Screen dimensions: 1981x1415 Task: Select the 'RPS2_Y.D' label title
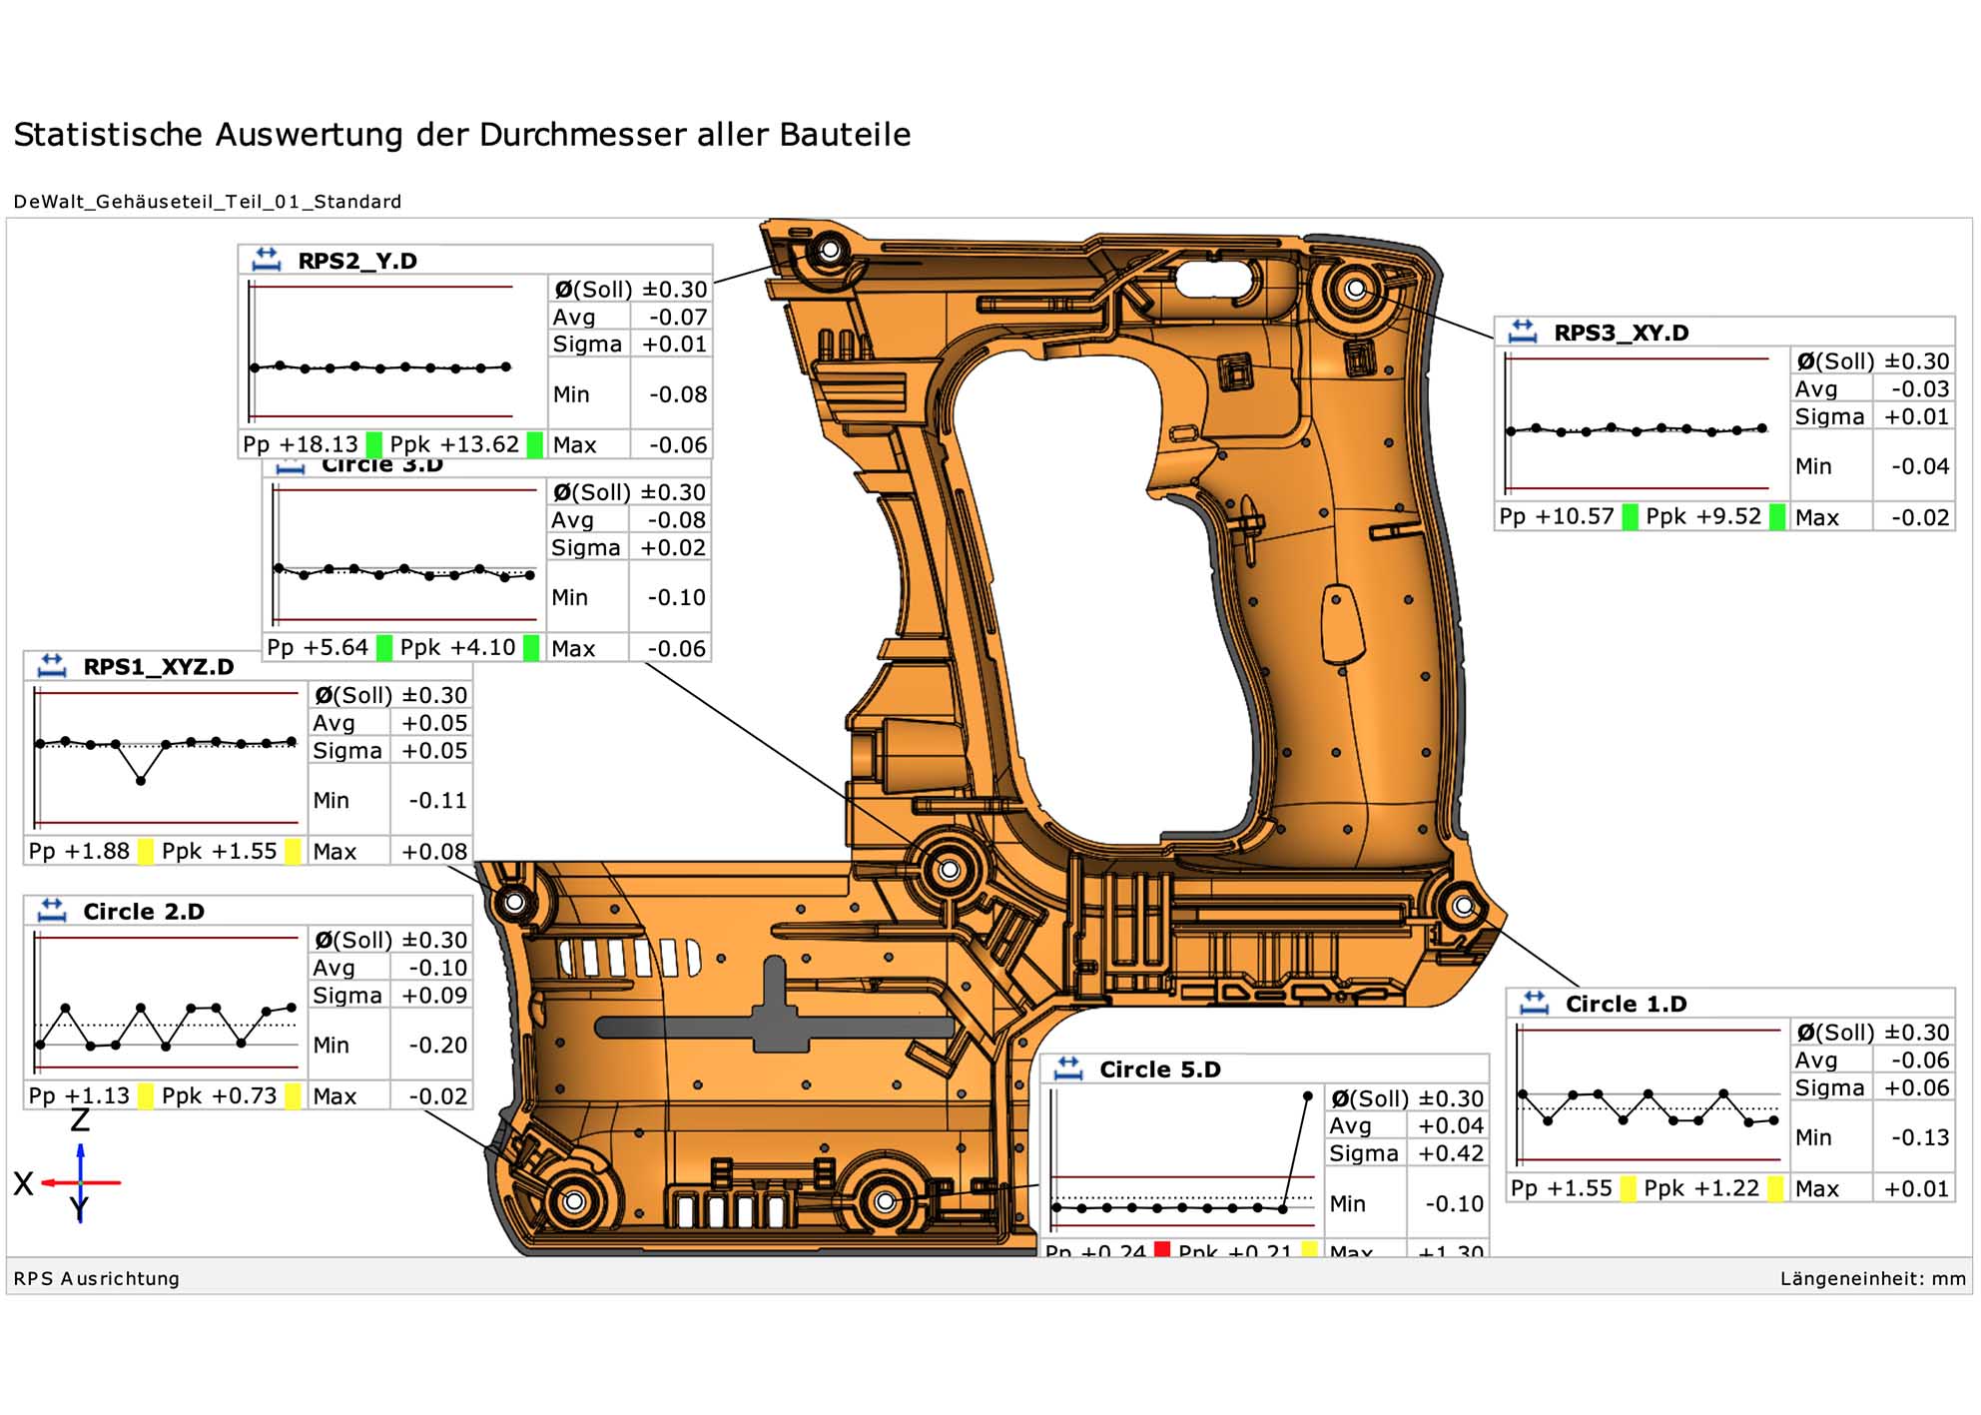[357, 261]
